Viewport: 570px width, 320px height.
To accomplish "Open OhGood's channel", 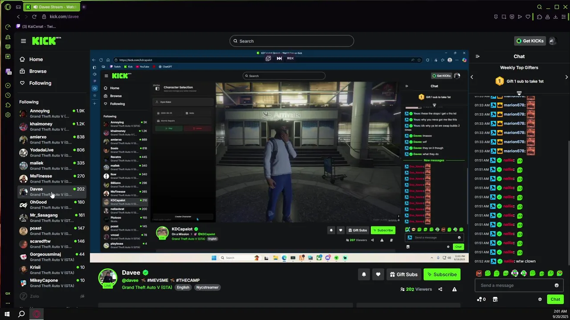I will click(x=52, y=204).
